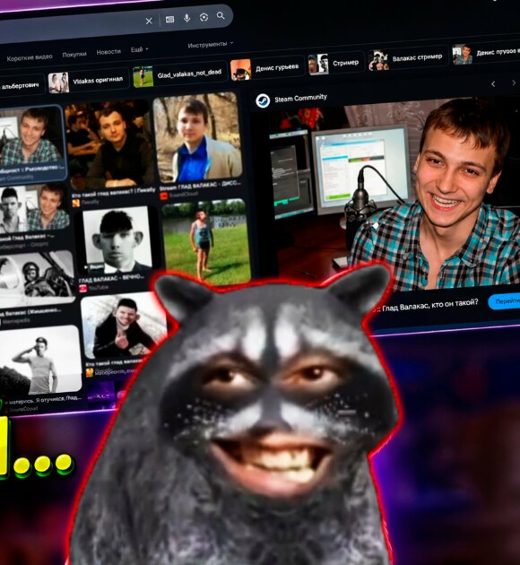Open the Инструменты dropdown
The image size is (520, 565).
[211, 44]
